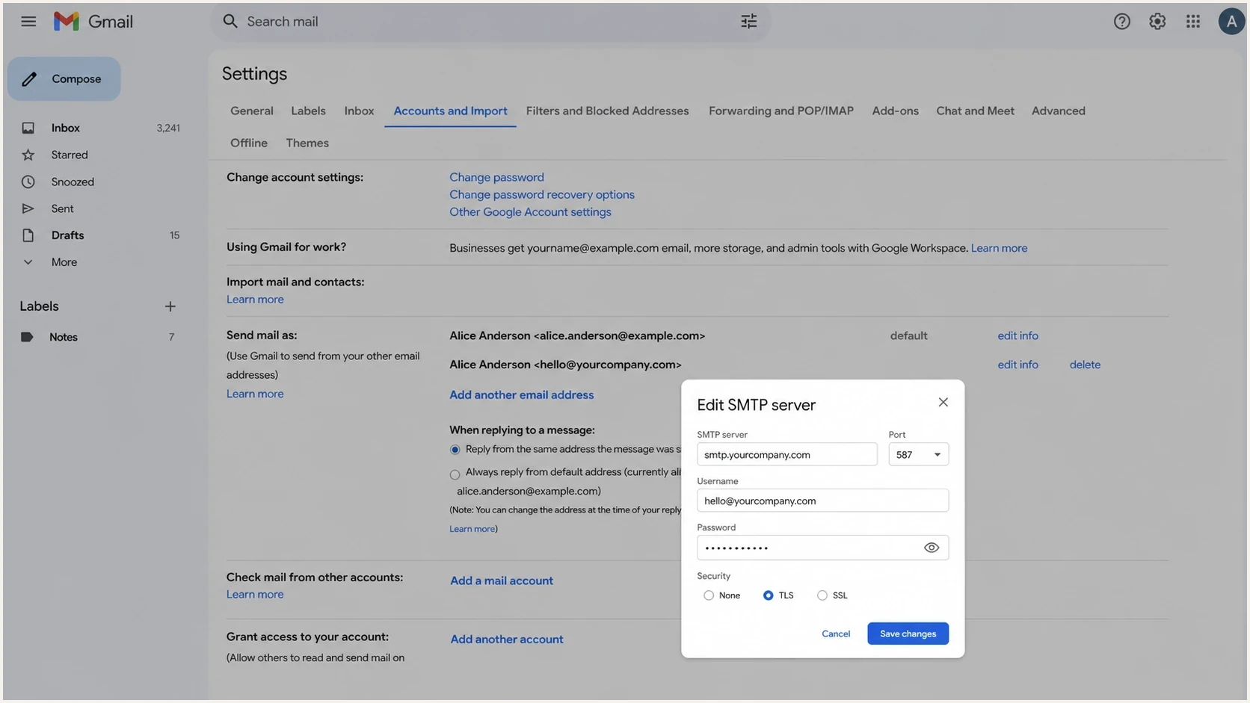Click Add a mail account
This screenshot has width=1250, height=703.
tap(502, 580)
